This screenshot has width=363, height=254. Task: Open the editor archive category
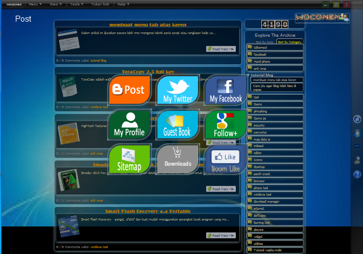(x=275, y=153)
